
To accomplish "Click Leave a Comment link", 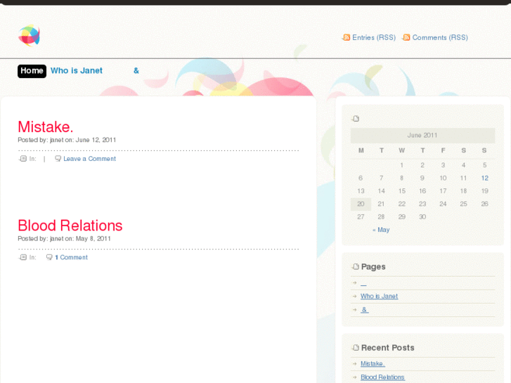I will (90, 159).
